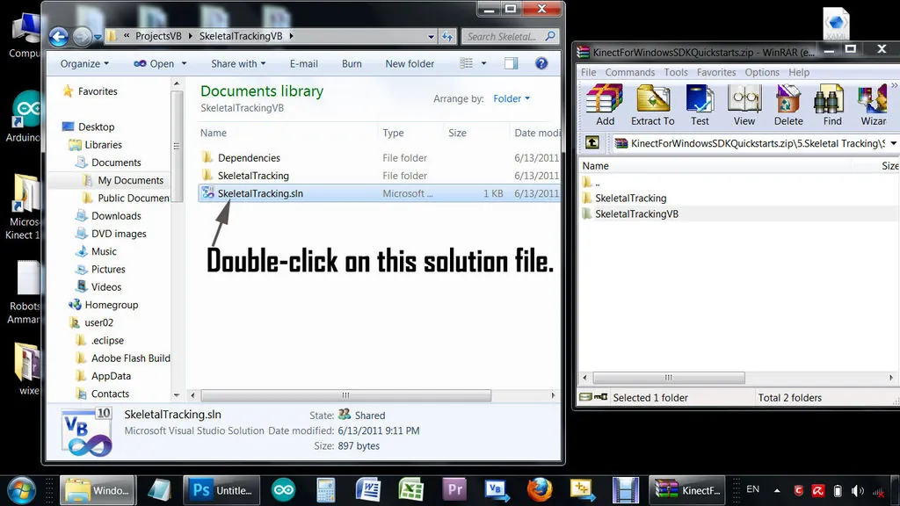Select the SkeletalTracking.sln file

coord(260,193)
